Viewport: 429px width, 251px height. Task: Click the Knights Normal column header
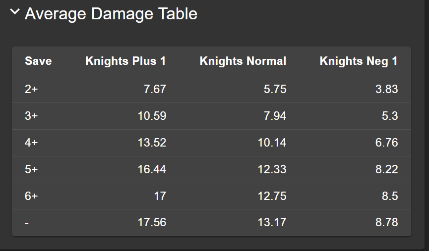click(243, 61)
